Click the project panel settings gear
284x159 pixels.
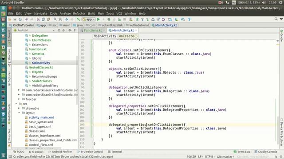click(70, 30)
